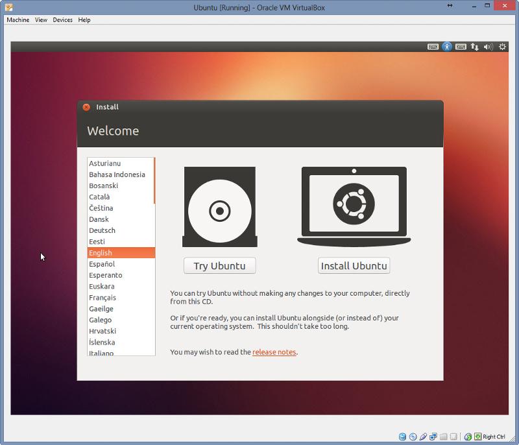This screenshot has width=519, height=445.
Task: Select Euskara in the language list
Action: coord(121,287)
